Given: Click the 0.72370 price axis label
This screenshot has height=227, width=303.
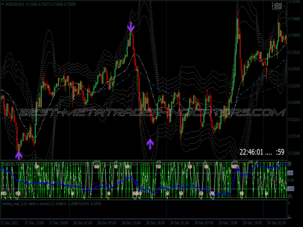Looking at the screenshot, I should pyautogui.click(x=294, y=86).
